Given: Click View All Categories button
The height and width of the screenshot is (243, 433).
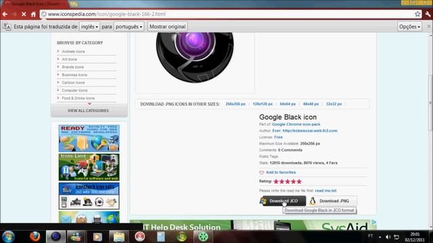Looking at the screenshot, I should pos(88,111).
